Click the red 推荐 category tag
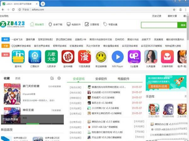This screenshot has height=141, width=189. [x=6, y=55]
